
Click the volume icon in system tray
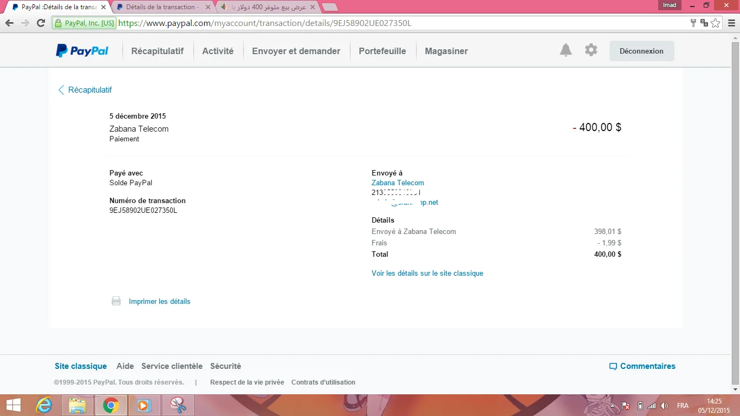(x=665, y=406)
